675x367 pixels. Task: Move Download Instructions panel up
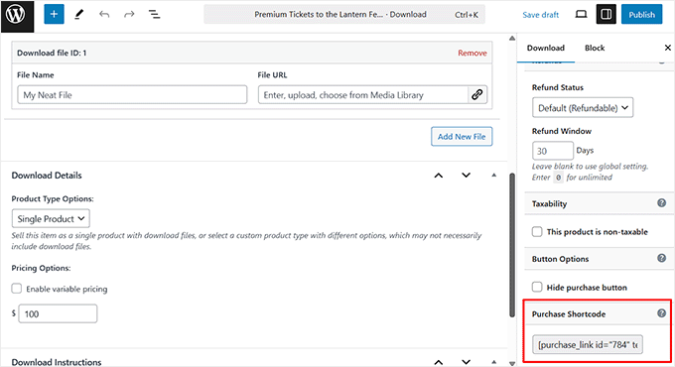pos(438,362)
